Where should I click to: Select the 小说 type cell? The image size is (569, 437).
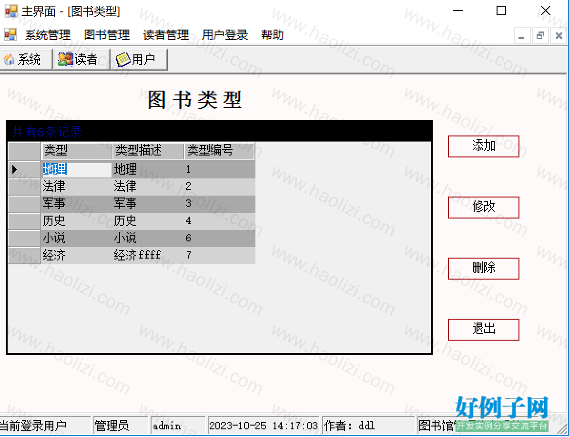pos(77,238)
